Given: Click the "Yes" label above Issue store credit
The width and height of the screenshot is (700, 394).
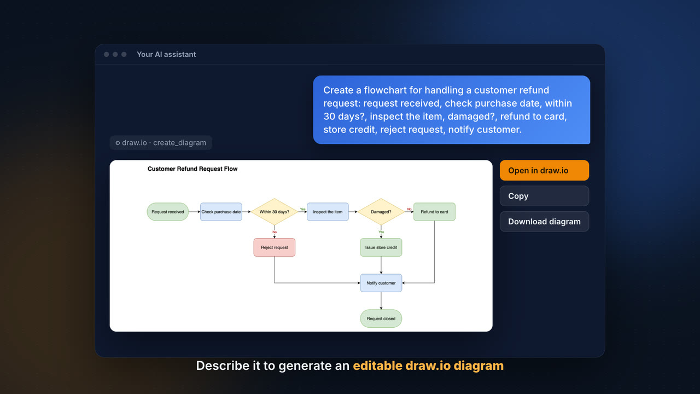Looking at the screenshot, I should pos(381,232).
